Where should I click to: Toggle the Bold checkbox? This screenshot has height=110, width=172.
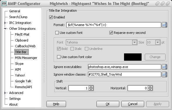point(59,49)
